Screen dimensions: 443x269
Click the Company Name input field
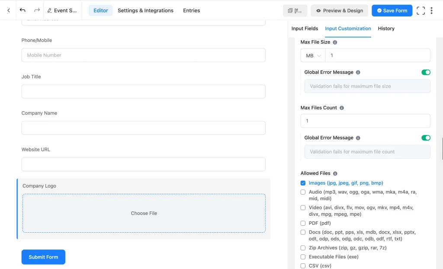(143, 128)
